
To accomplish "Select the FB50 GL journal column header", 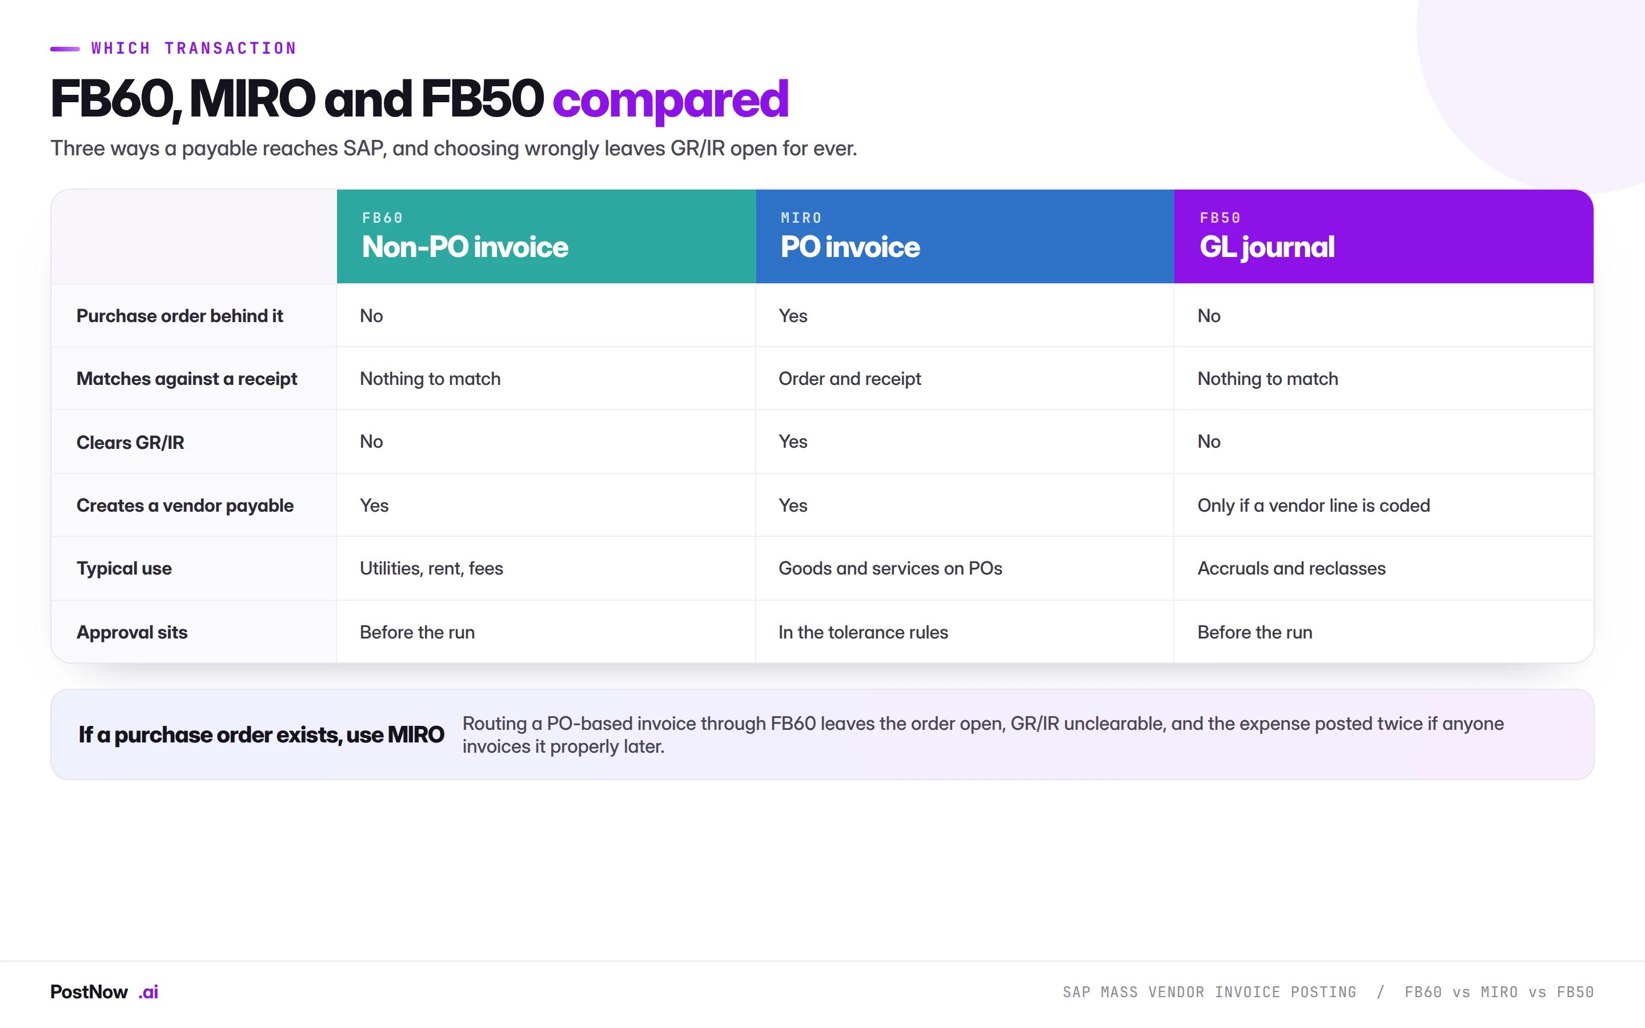I will [x=1383, y=236].
